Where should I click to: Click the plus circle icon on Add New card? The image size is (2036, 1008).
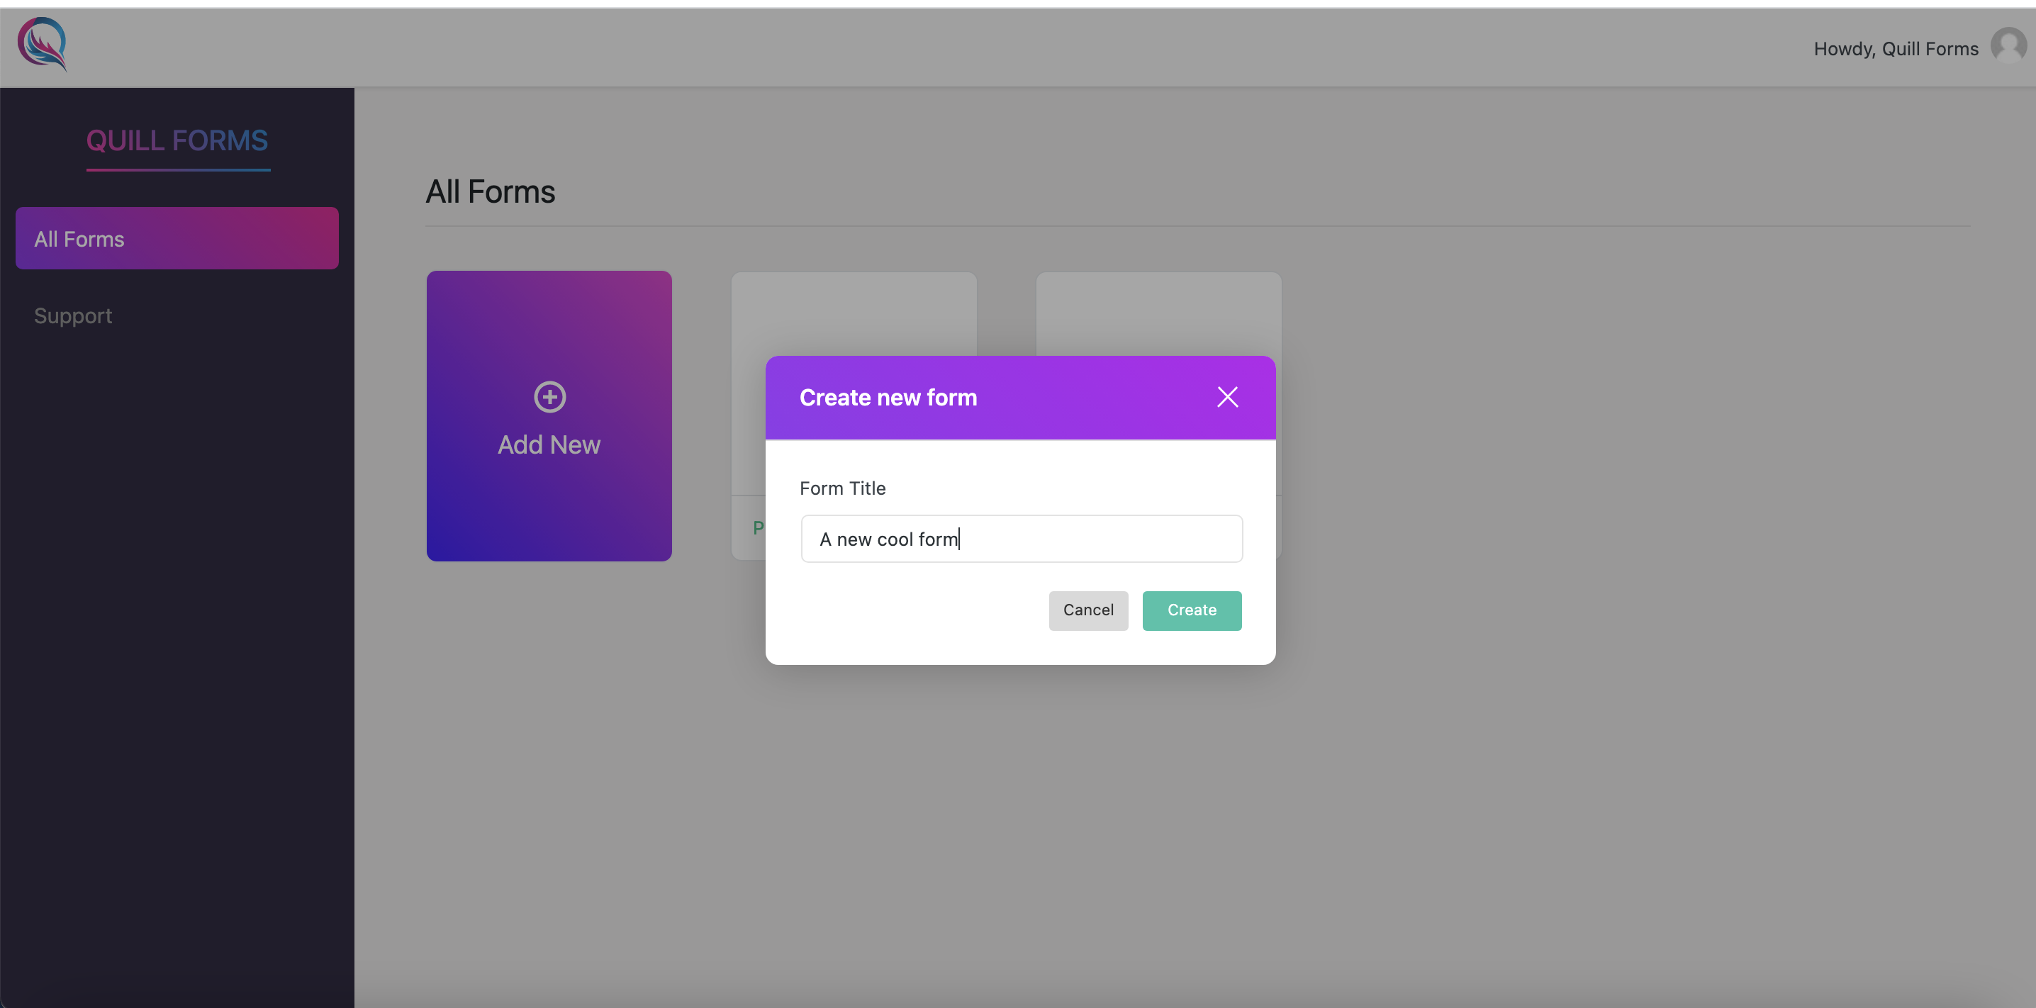[x=549, y=397]
